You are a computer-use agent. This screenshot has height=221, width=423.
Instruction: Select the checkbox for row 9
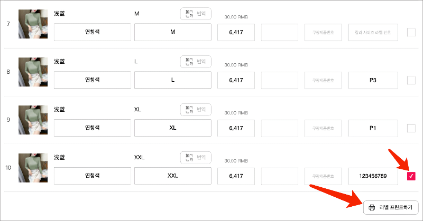pos(411,128)
